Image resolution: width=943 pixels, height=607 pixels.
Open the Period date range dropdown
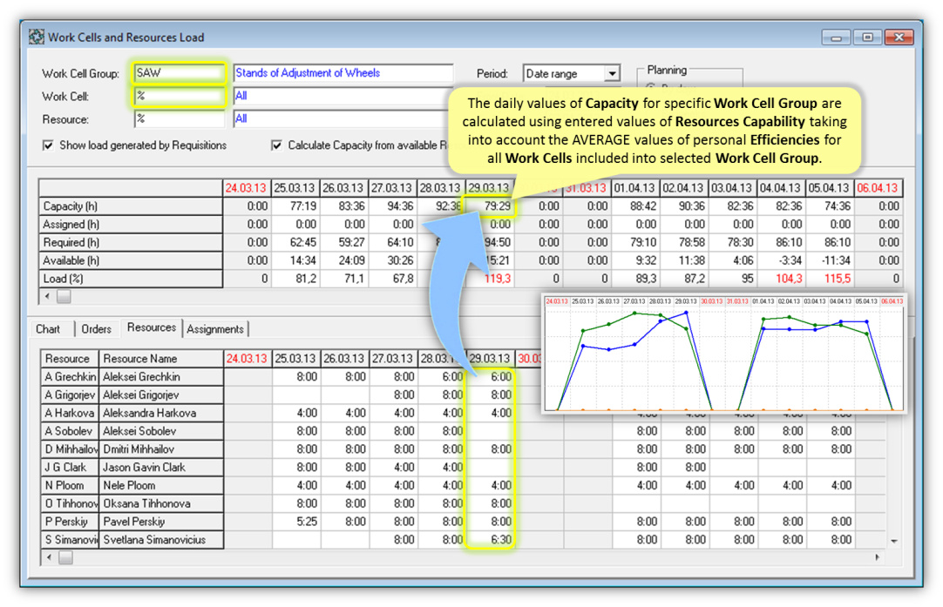click(x=612, y=74)
